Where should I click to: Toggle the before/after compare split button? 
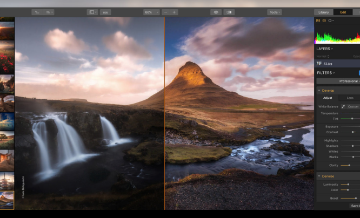[x=229, y=12]
